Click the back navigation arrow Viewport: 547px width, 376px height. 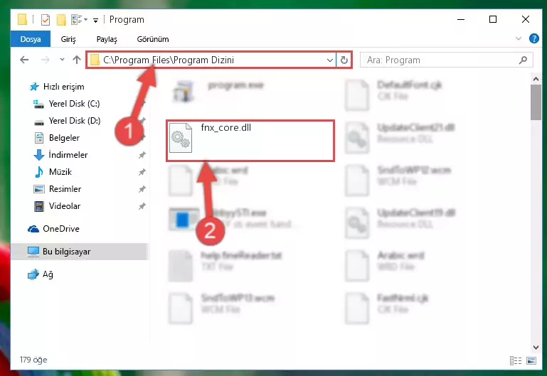tap(24, 60)
